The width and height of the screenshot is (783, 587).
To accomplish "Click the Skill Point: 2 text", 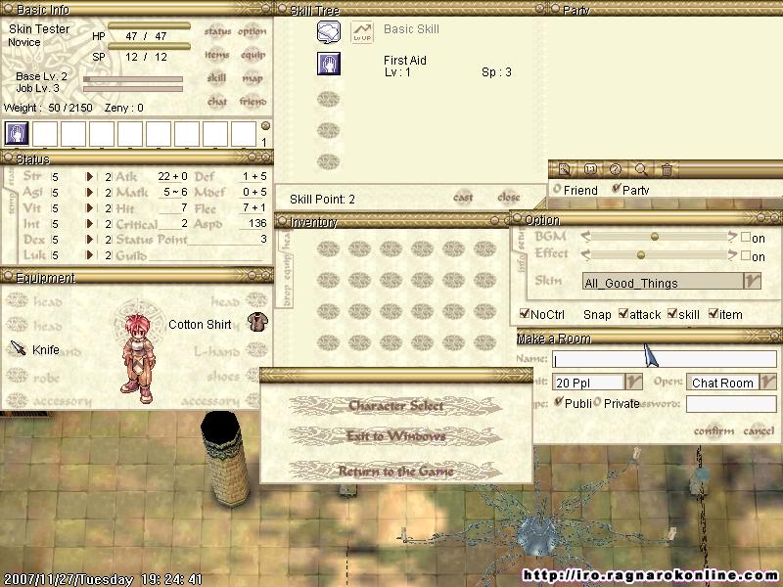I will coord(322,200).
